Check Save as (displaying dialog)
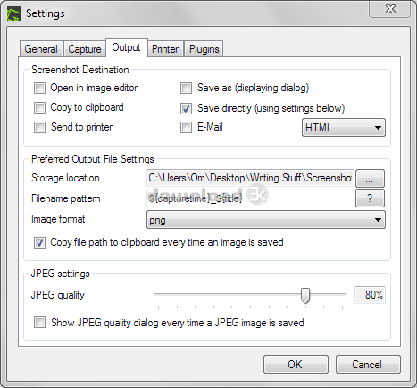The width and height of the screenshot is (417, 388). pos(186,89)
